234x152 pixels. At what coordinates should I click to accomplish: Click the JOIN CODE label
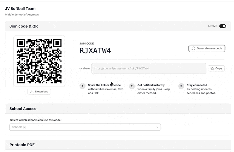pos(87,44)
